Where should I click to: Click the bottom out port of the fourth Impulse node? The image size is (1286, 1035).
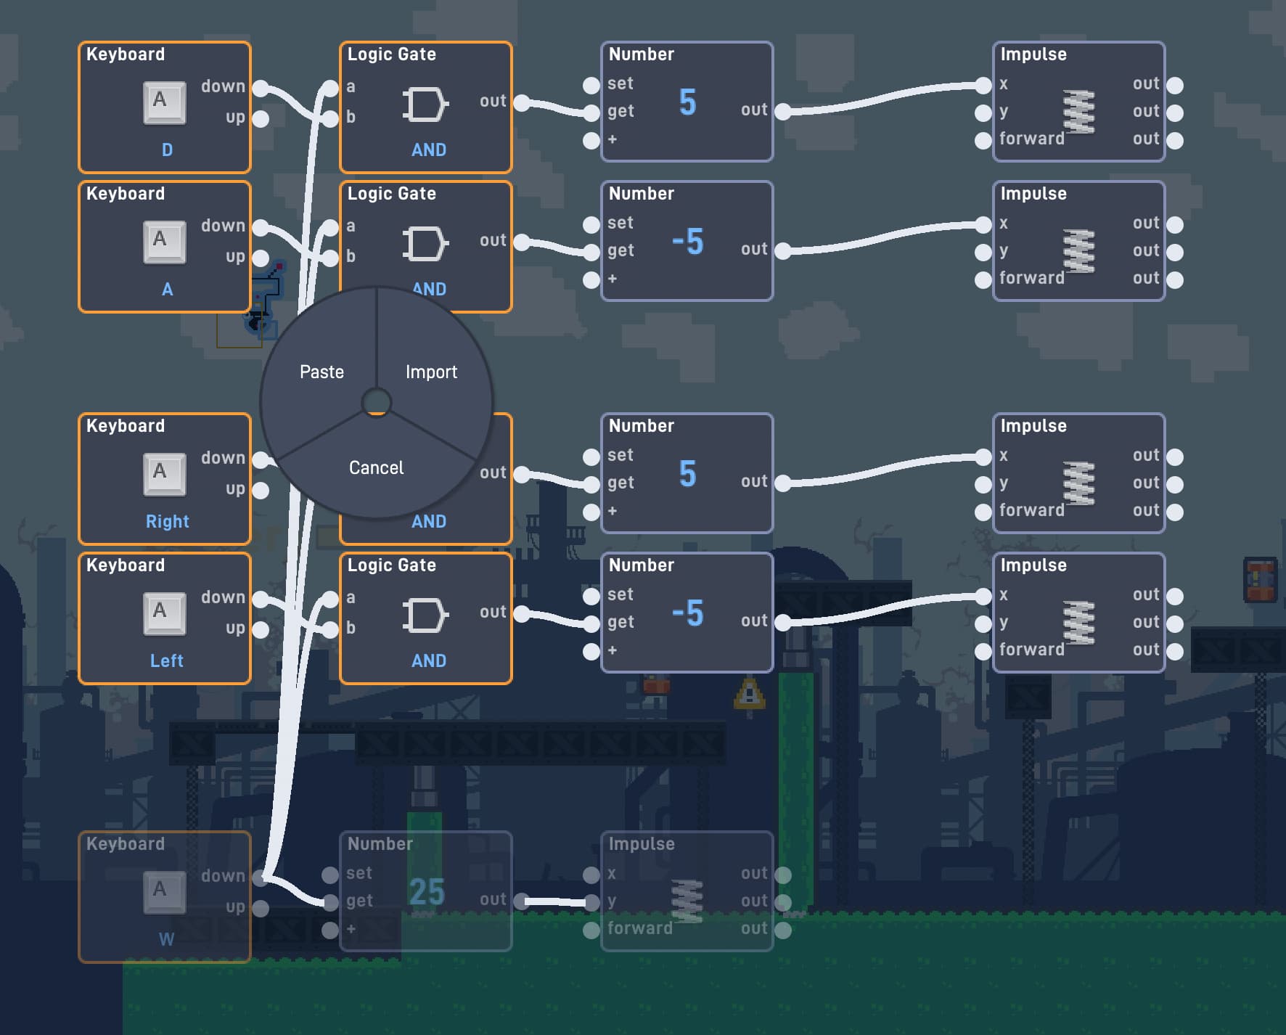tap(1175, 652)
